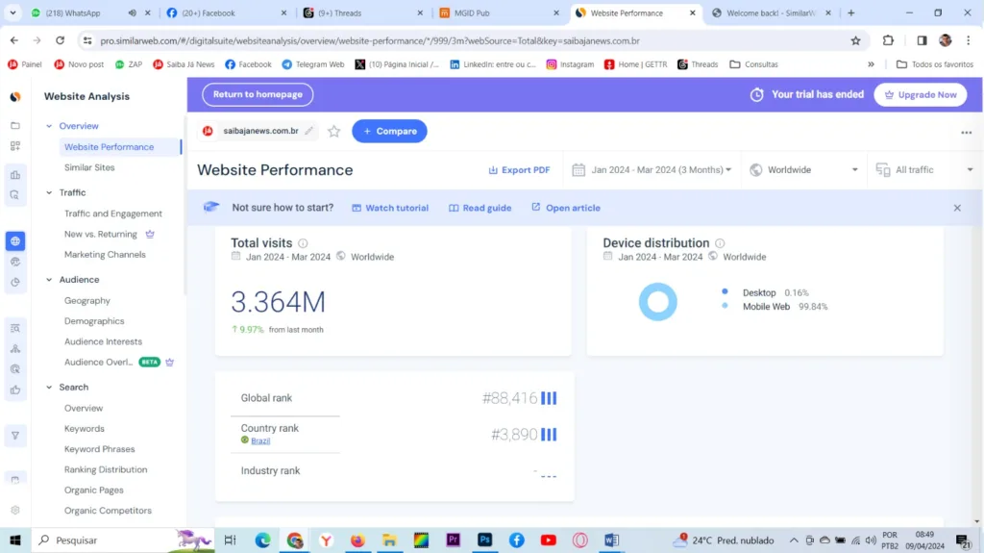Open the Worldwide country dropdown
984x553 pixels.
pyautogui.click(x=803, y=170)
